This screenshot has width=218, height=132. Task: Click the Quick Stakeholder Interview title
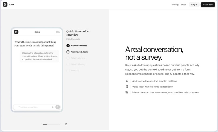pyautogui.click(x=78, y=33)
